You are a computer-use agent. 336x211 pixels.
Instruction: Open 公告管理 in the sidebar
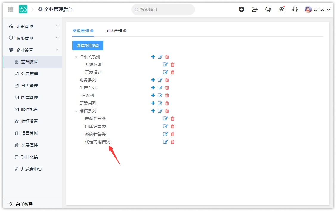[30, 74]
